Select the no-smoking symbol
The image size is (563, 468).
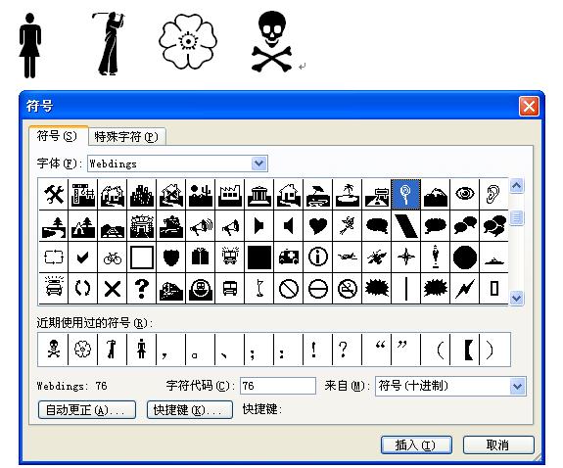[348, 289]
